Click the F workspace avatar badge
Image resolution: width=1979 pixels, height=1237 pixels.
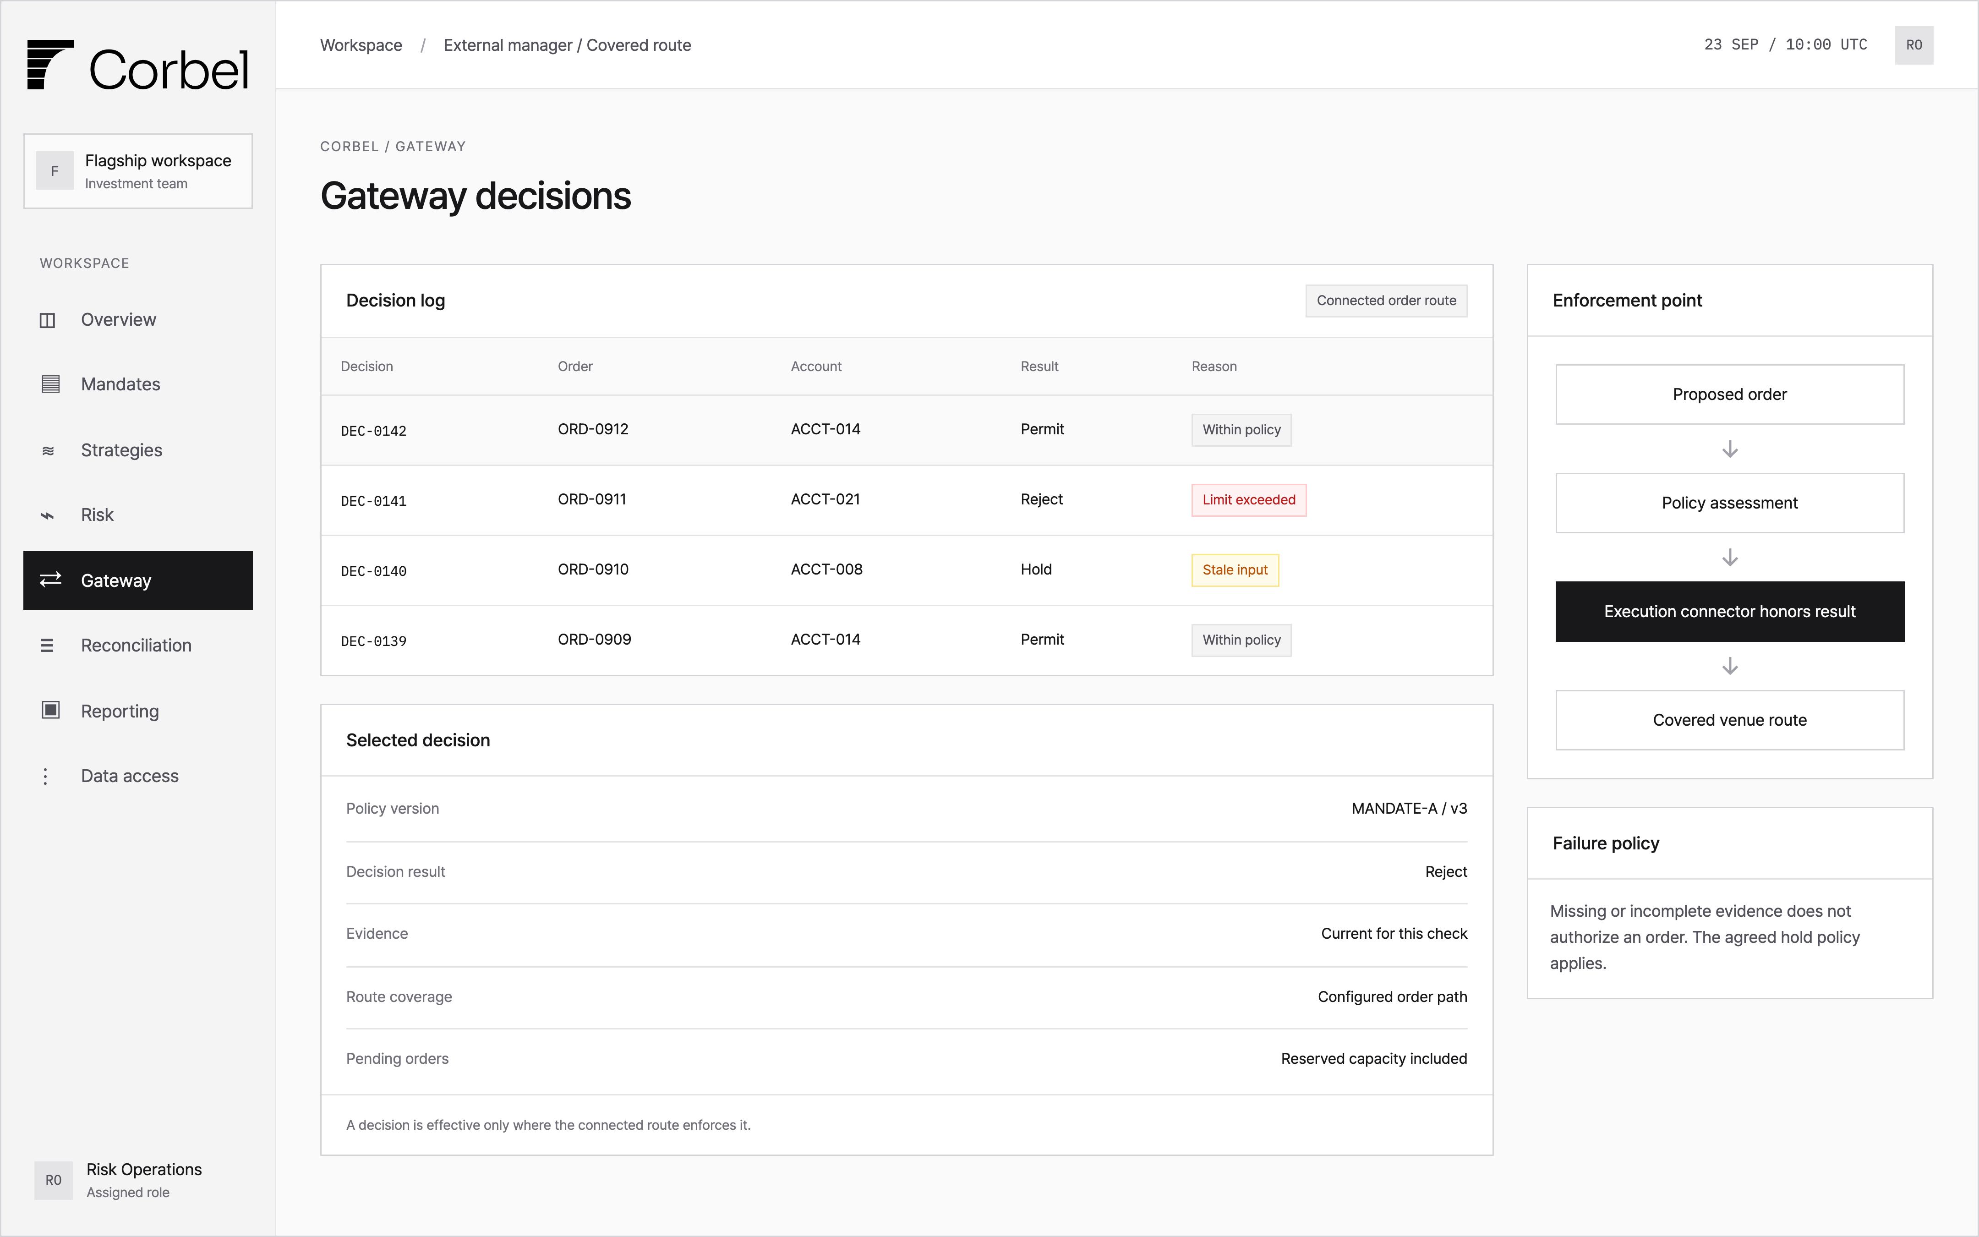point(55,171)
